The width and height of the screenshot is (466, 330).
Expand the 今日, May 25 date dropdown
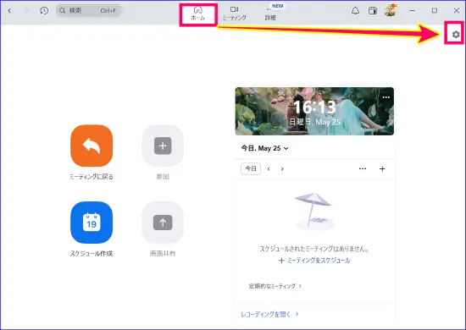coord(264,148)
